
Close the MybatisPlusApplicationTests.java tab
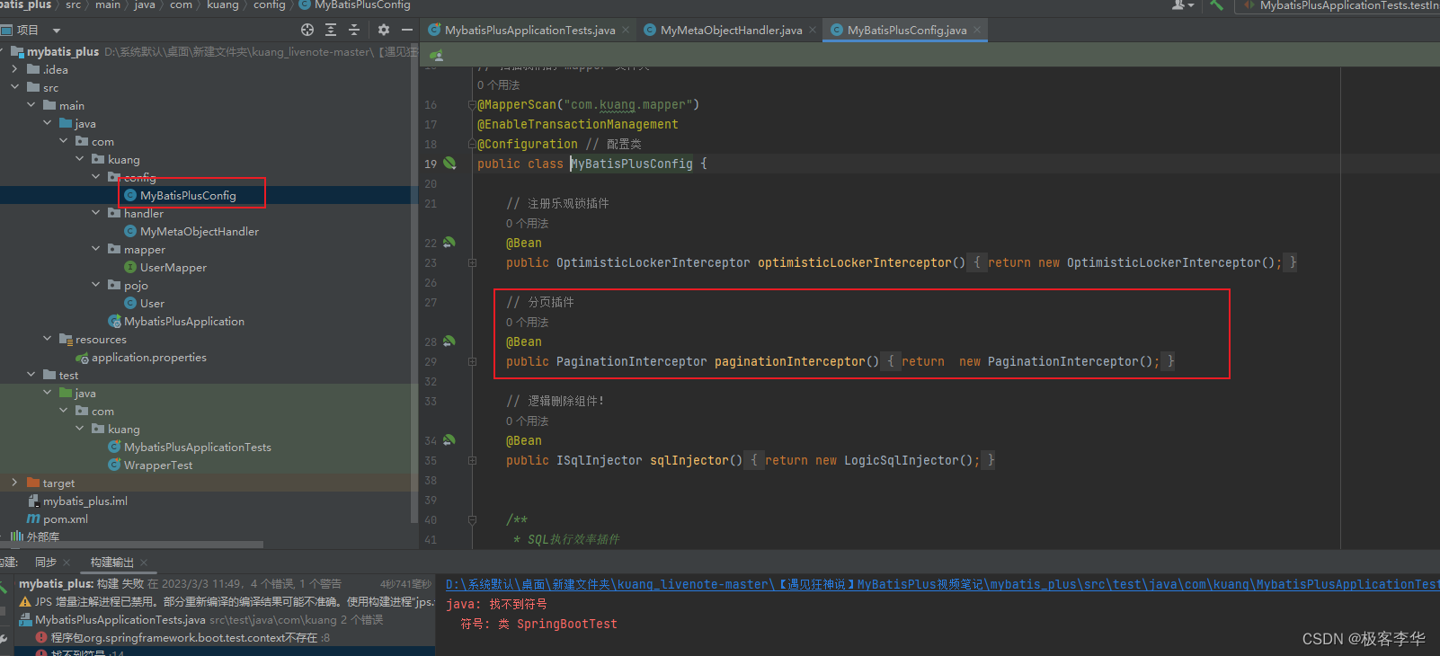point(626,30)
